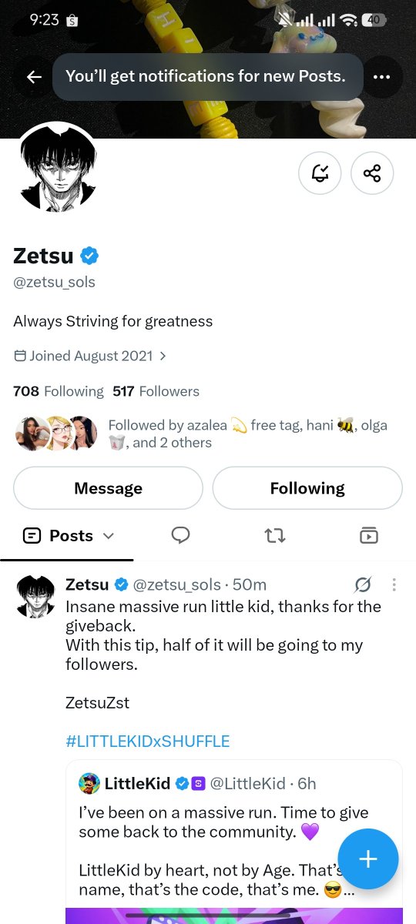This screenshot has width=416, height=924.
Task: Tap the back arrow icon
Action: coord(34,77)
